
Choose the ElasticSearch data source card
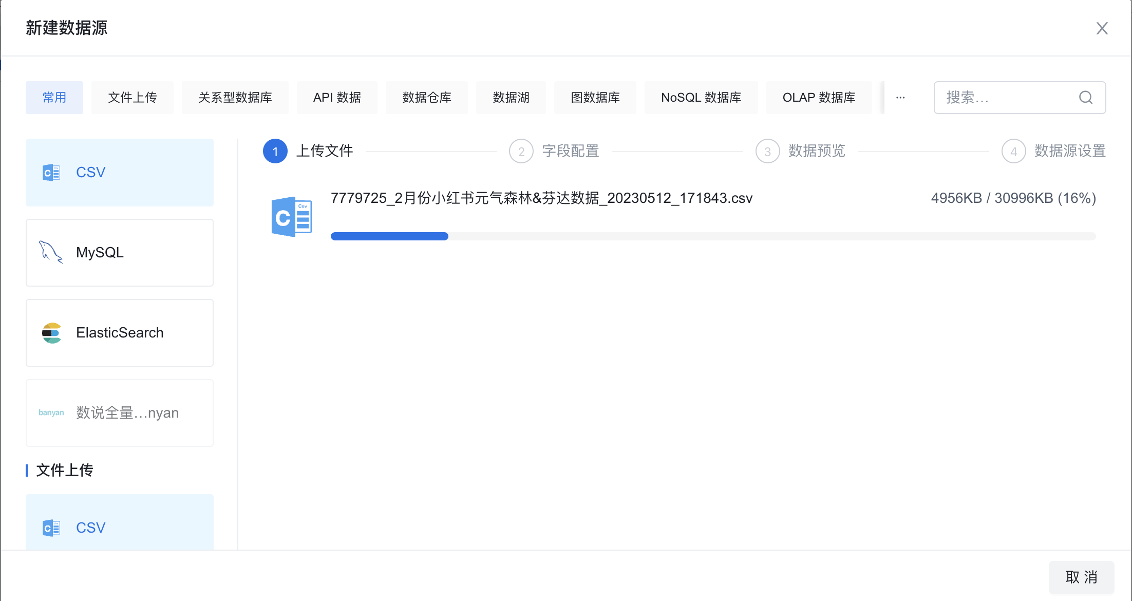[120, 333]
